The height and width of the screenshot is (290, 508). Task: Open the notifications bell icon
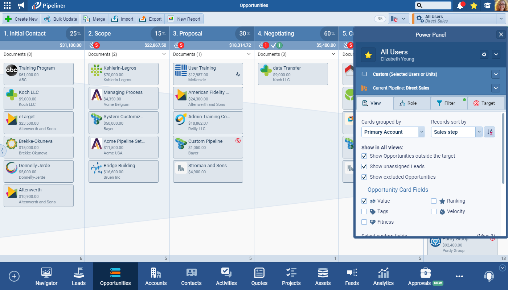(x=460, y=5)
